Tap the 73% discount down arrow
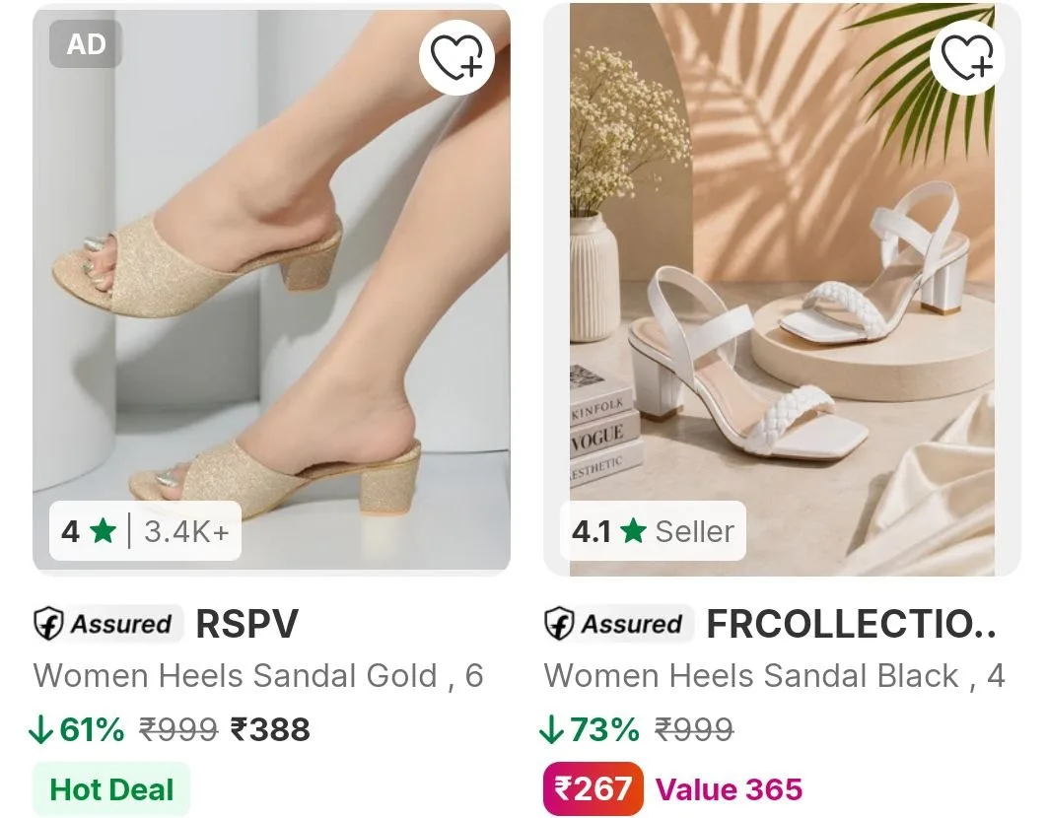 tap(551, 729)
